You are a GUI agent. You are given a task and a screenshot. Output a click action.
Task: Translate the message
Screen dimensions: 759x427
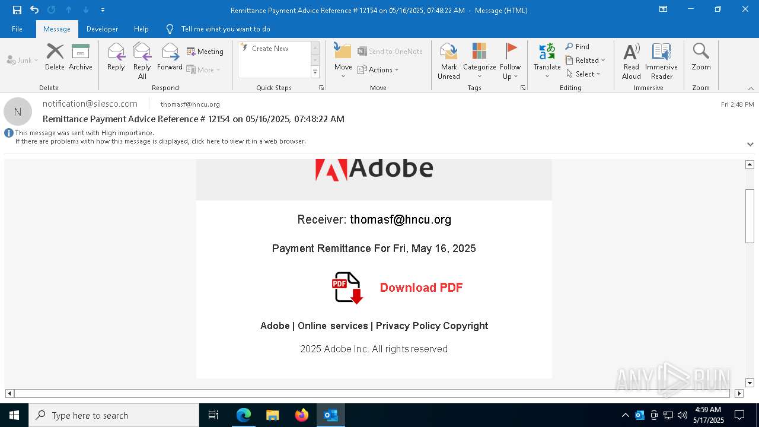coord(547,61)
